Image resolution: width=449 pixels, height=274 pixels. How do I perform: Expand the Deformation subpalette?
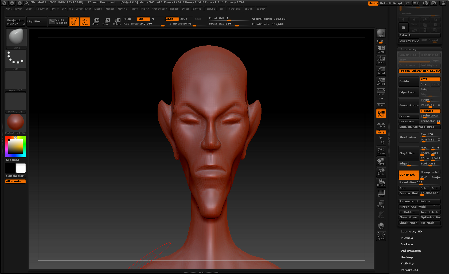point(411,251)
